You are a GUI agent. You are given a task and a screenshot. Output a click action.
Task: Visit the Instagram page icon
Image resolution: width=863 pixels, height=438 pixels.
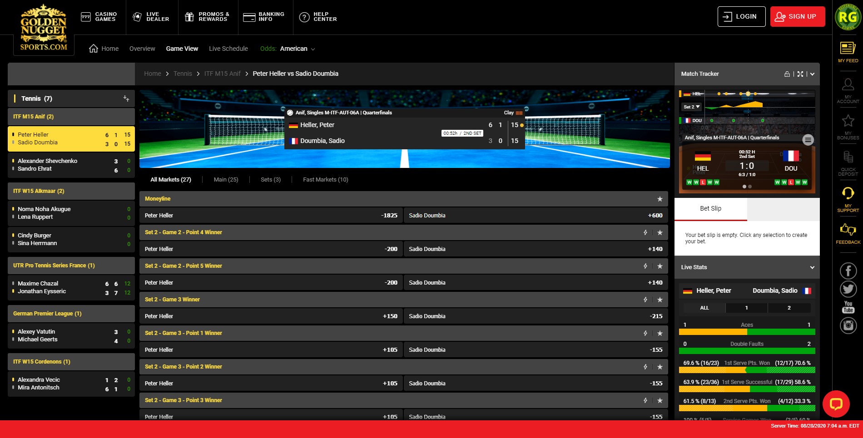(x=848, y=325)
